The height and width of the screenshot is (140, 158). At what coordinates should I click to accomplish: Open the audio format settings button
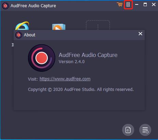pyautogui.click(x=128, y=130)
